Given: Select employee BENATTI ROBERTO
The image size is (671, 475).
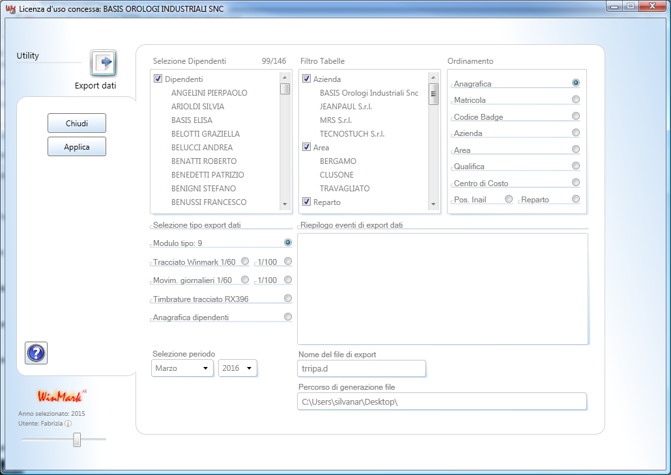Looking at the screenshot, I should (x=204, y=161).
